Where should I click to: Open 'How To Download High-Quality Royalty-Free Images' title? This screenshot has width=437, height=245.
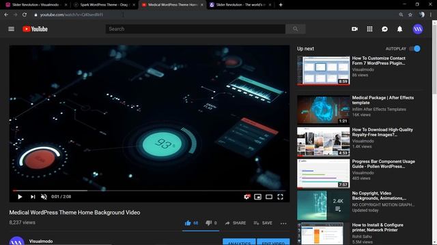pos(382,132)
